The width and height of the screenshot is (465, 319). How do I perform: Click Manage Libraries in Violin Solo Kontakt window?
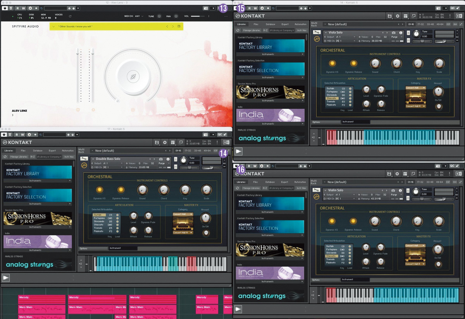(x=251, y=188)
